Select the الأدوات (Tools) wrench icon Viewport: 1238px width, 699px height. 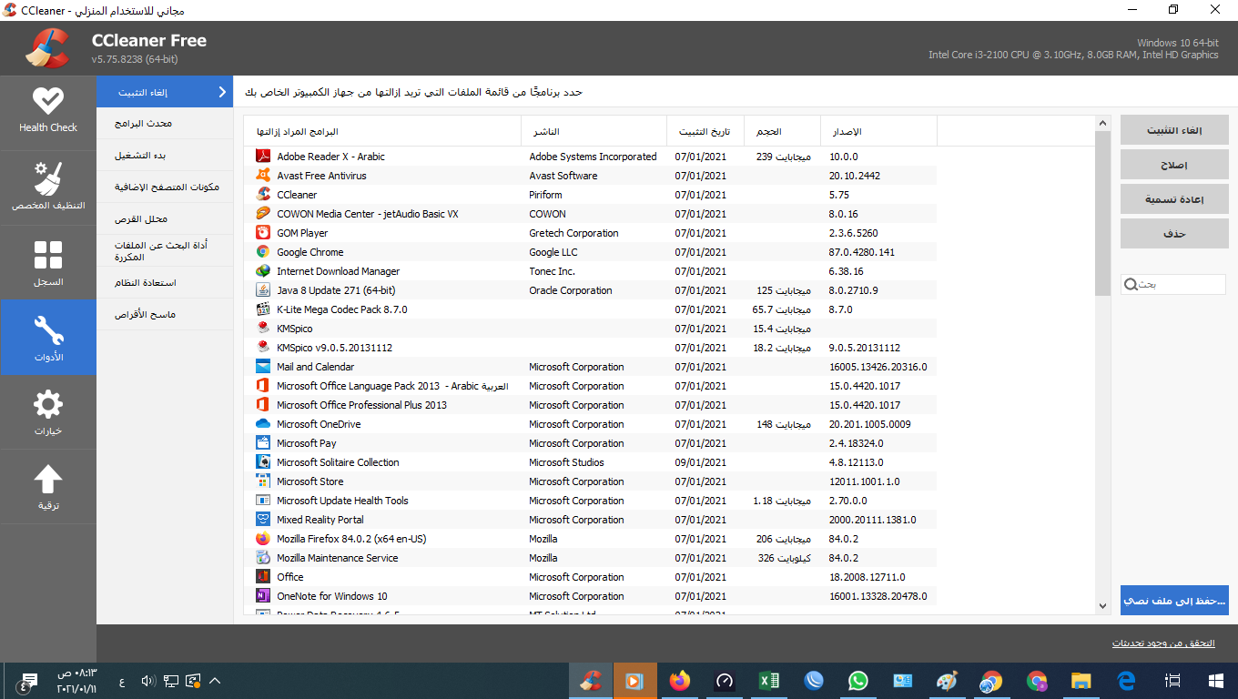(48, 329)
